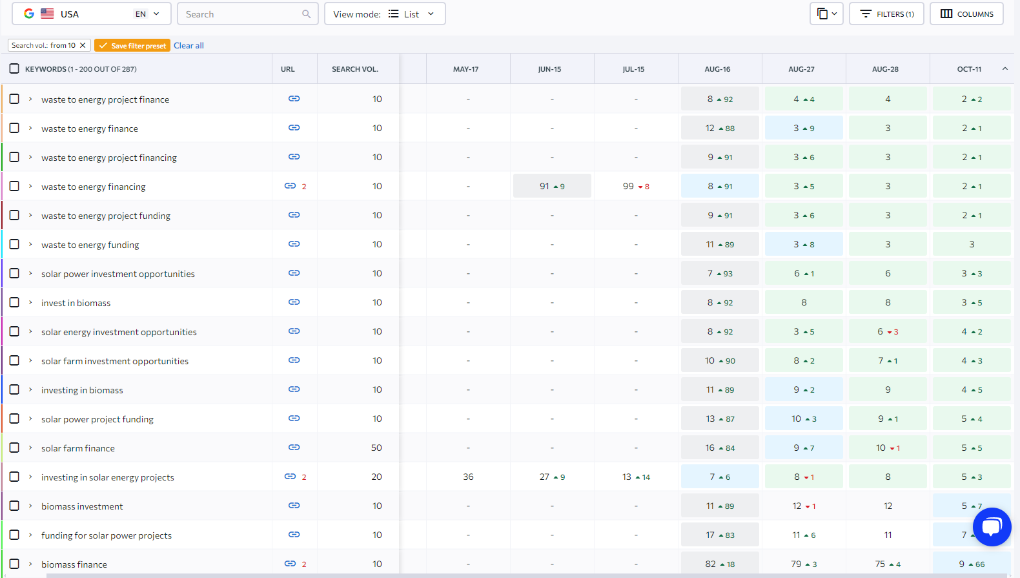Click URL link icon for waste to energy financing
The height and width of the screenshot is (578, 1020).
click(x=291, y=186)
